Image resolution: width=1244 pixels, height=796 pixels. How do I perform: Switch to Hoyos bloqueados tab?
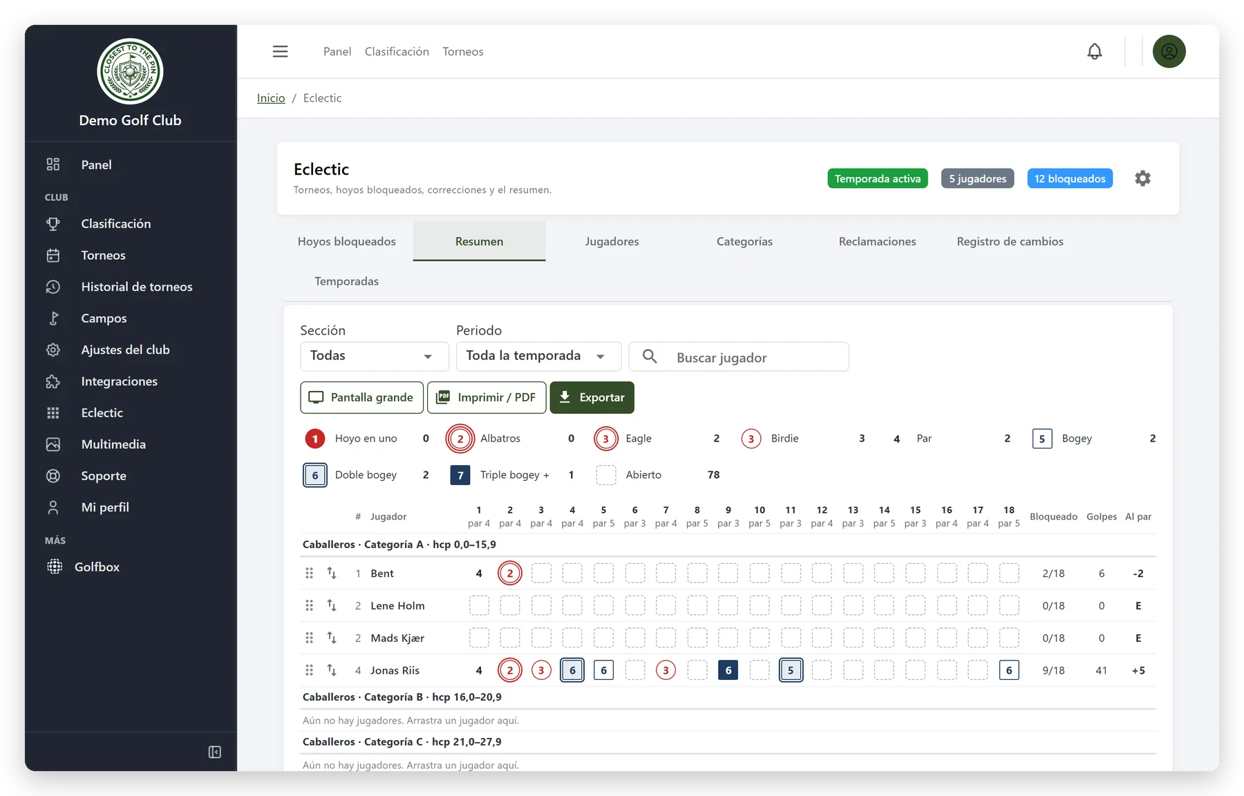(347, 241)
